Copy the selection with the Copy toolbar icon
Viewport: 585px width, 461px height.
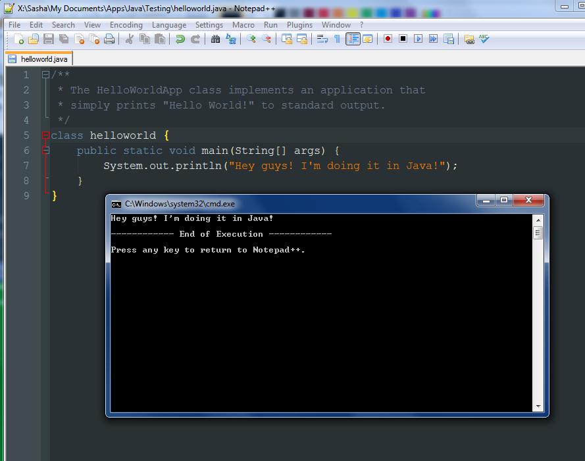(145, 39)
